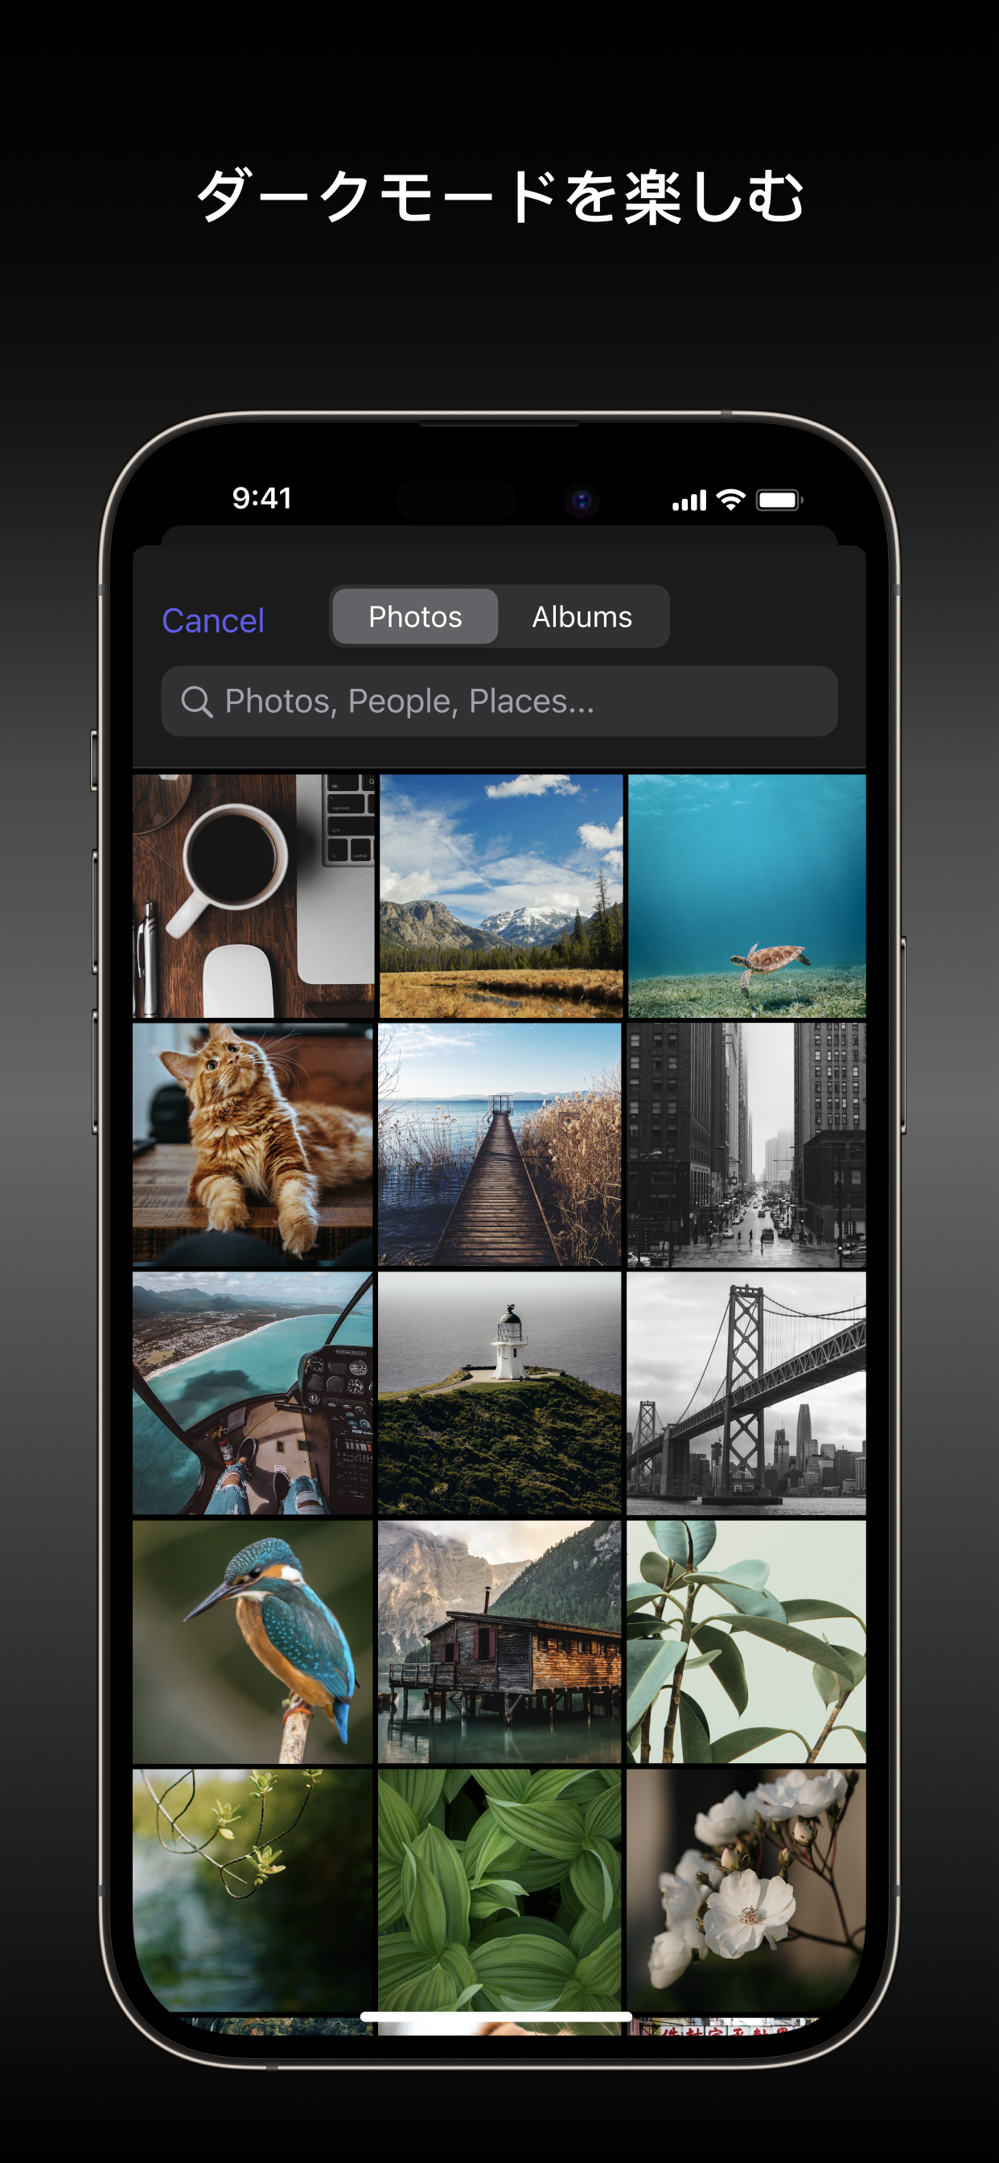
Task: Select the wooden pier lake photo
Action: click(500, 1143)
